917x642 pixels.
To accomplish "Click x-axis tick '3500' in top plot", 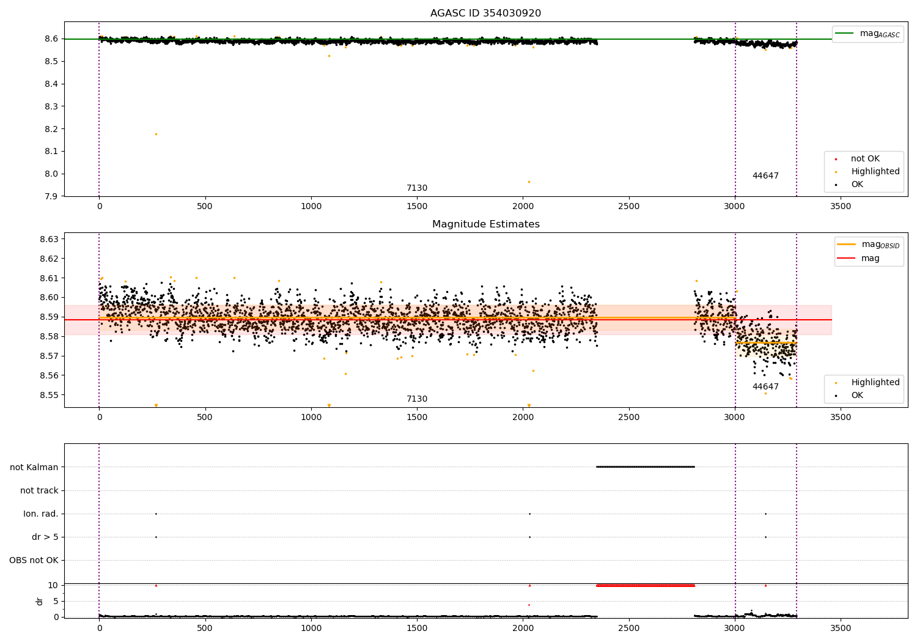I will pos(841,207).
